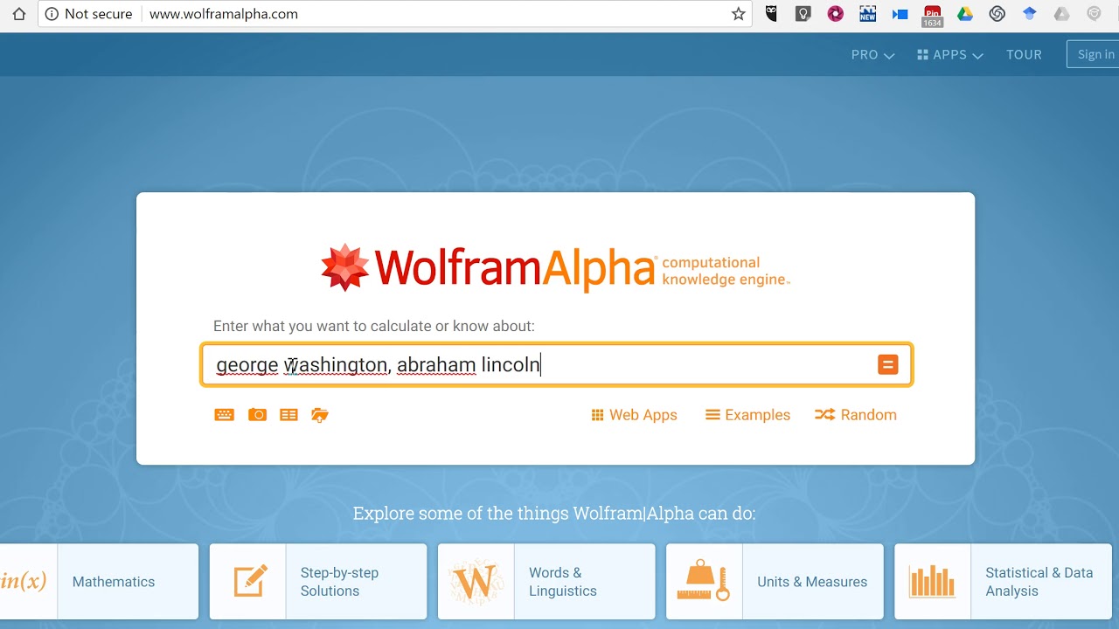Image resolution: width=1119 pixels, height=629 pixels.
Task: Click the Random query link
Action: click(x=856, y=415)
